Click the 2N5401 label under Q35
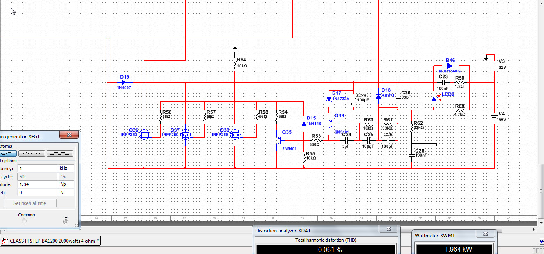The width and height of the screenshot is (544, 254). (x=289, y=149)
